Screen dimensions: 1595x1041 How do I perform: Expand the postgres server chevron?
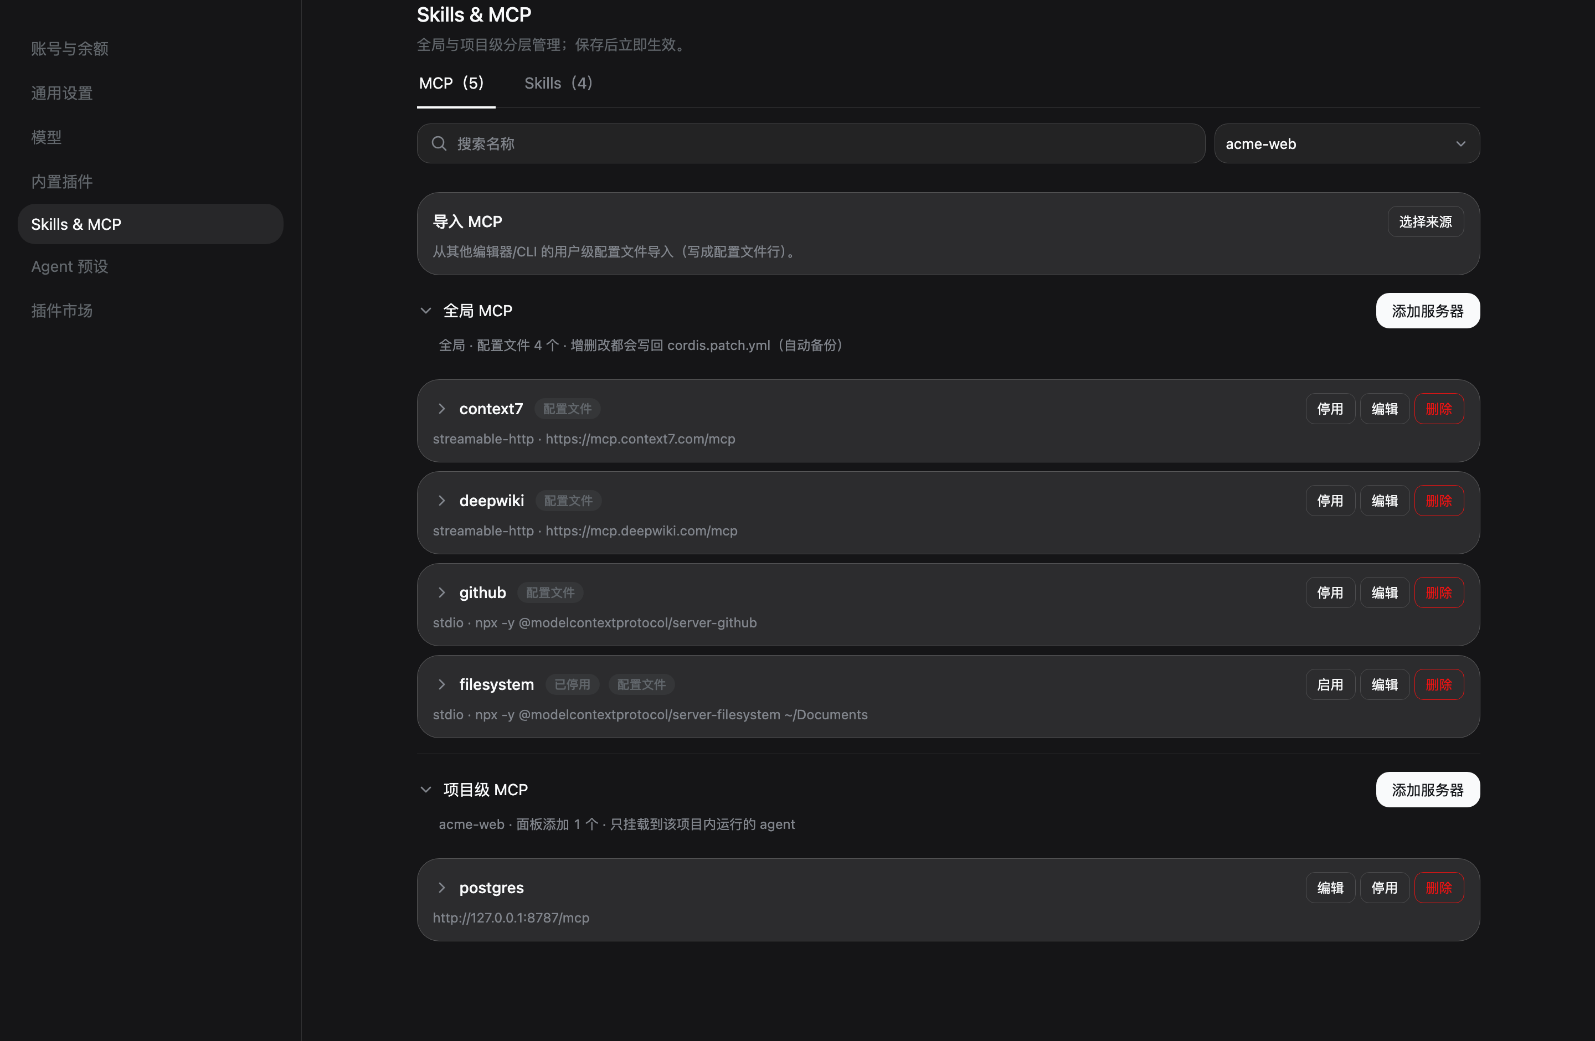(x=441, y=888)
